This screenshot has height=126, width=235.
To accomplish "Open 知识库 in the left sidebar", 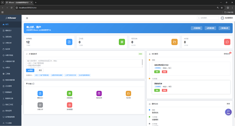I will pos(11,49).
